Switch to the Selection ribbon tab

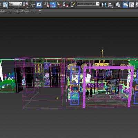click(2, 11)
